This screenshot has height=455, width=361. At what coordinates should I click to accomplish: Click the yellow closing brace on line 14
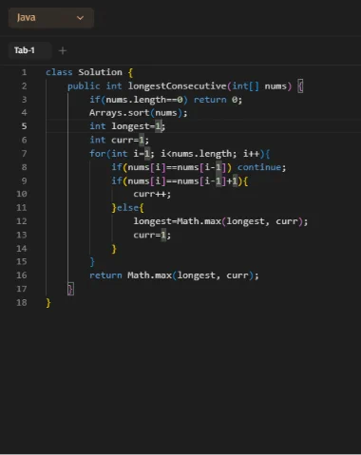coord(114,249)
